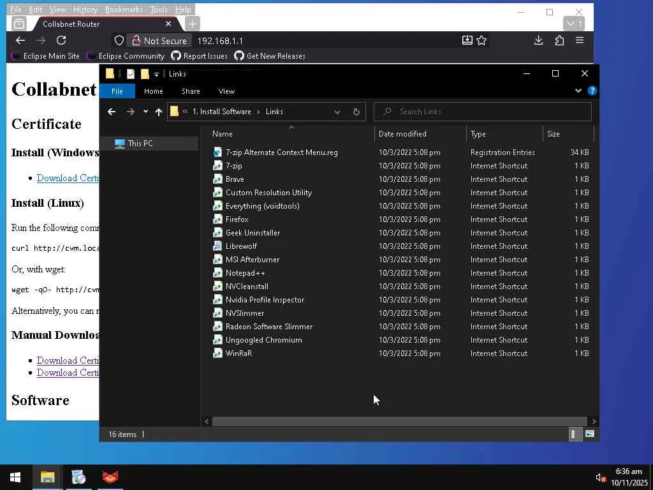
Task: Click the list all tabs chevron in Firefox
Action: tap(573, 24)
